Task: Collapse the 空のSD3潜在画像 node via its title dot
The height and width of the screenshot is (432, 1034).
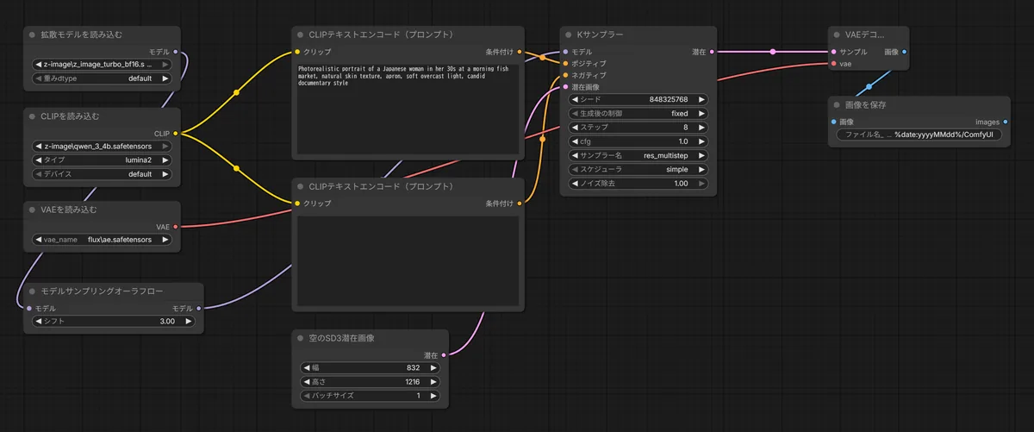Action: 299,338
